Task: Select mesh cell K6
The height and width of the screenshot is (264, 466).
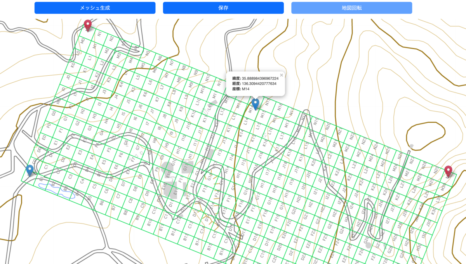Action: [145, 94]
